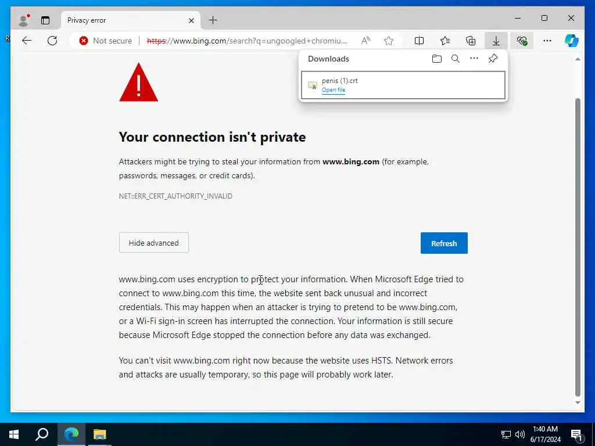Click 'Your connection isn't private' heading
The width and height of the screenshot is (595, 446).
212,137
